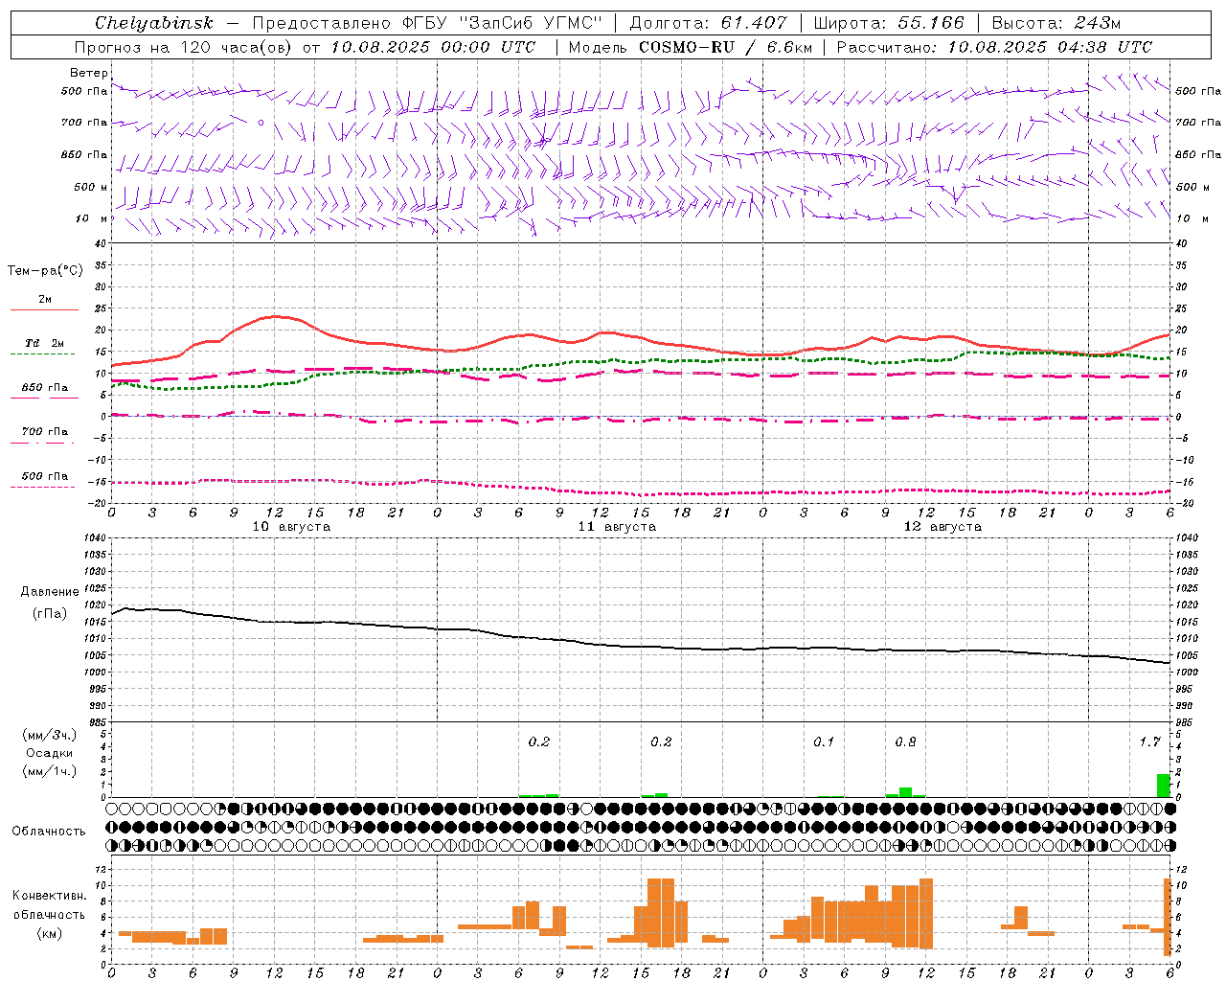This screenshot has height=981, width=1226.
Task: Click the 'Давление' pressure panel label
Action: (50, 592)
